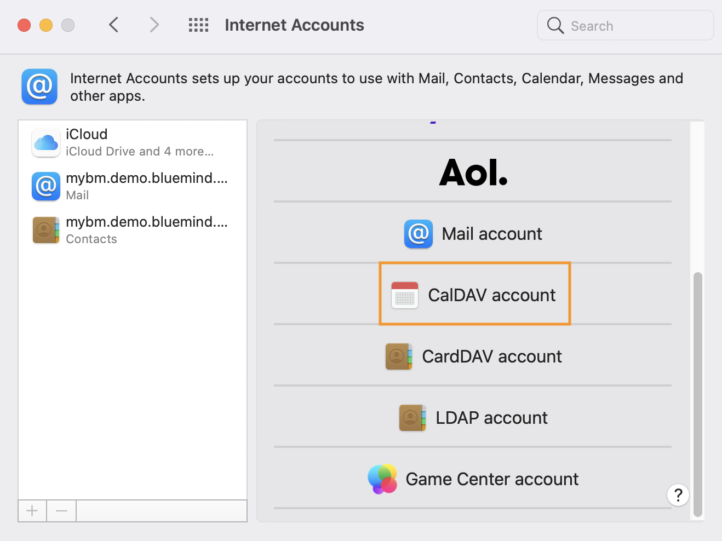The height and width of the screenshot is (541, 722).
Task: Go forward with the right chevron
Action: coord(154,25)
